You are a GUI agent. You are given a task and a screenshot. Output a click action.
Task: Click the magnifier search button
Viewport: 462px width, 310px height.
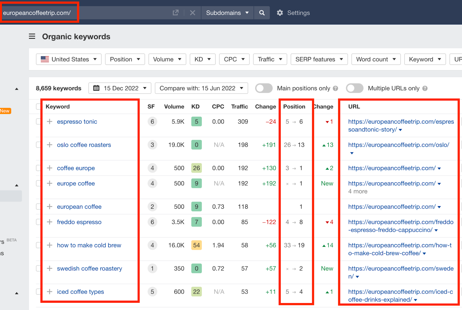[x=262, y=13]
